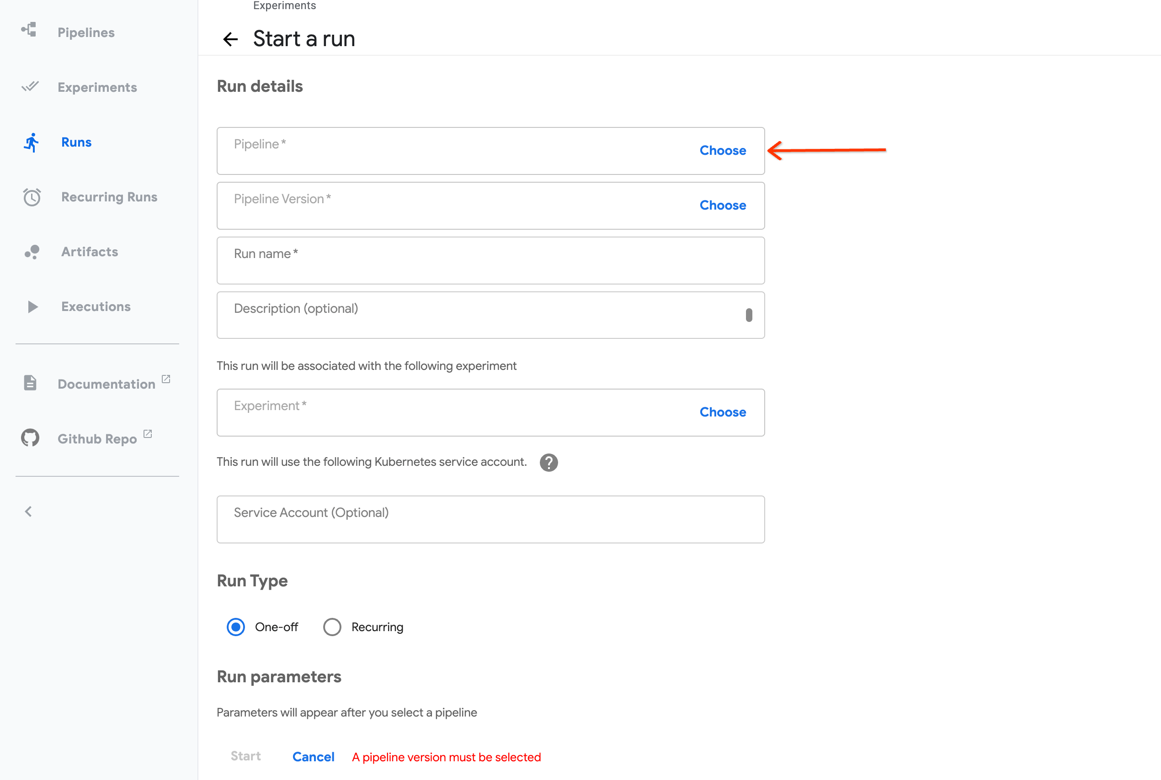The width and height of the screenshot is (1161, 780).
Task: Click the back arrow next to Start a run
Action: [x=230, y=38]
